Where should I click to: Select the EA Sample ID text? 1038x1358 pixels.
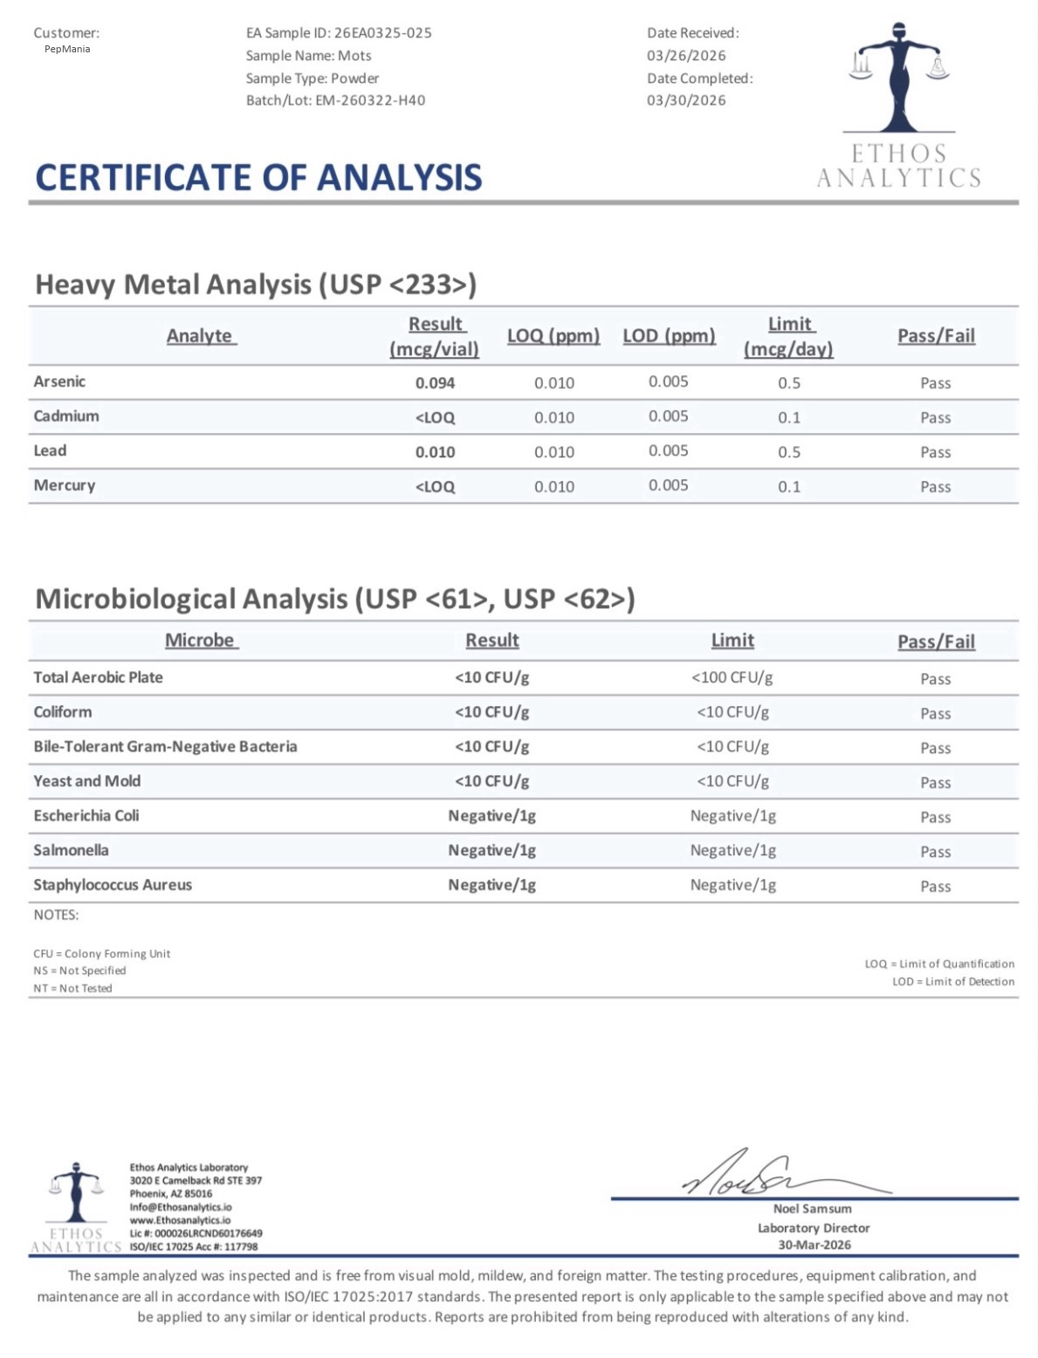coord(339,33)
